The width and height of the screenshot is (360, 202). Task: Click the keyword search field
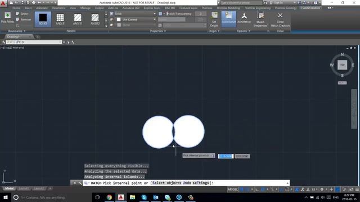[x=241, y=2]
